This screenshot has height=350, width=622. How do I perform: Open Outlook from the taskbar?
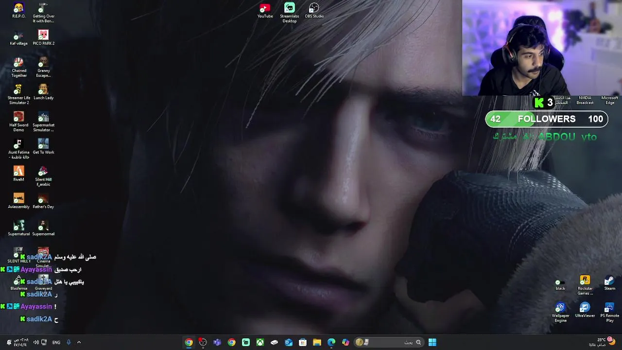(x=289, y=342)
